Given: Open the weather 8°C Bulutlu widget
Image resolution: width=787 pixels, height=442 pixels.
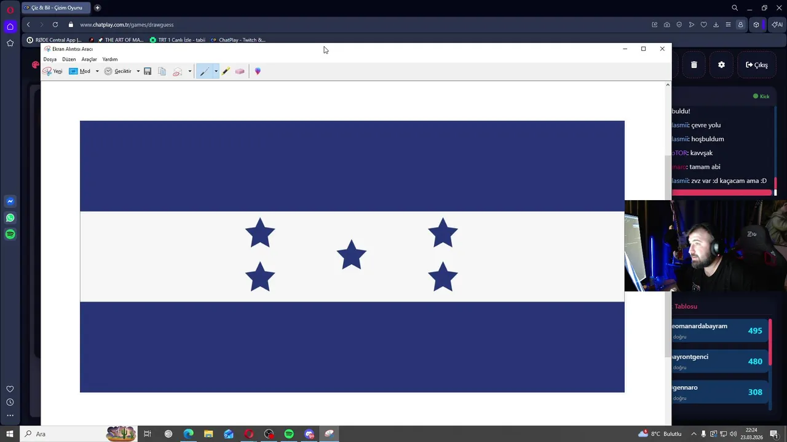Looking at the screenshot, I should click(660, 434).
